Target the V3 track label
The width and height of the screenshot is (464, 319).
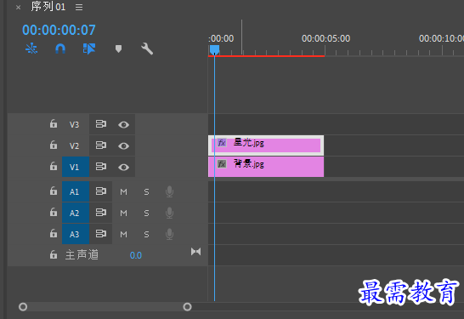[74, 125]
